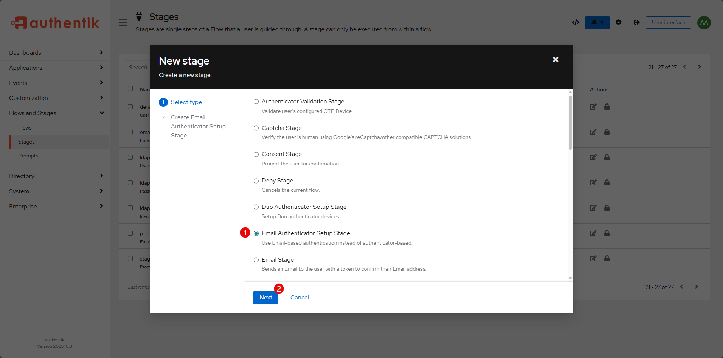Open the notifications bell
Screen dimensions: 723x358
coord(597,23)
